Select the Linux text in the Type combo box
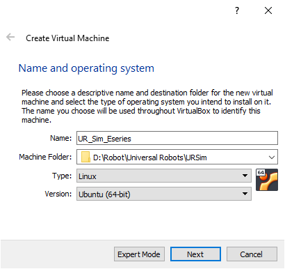Viewport: 285px width, 269px height. point(88,176)
